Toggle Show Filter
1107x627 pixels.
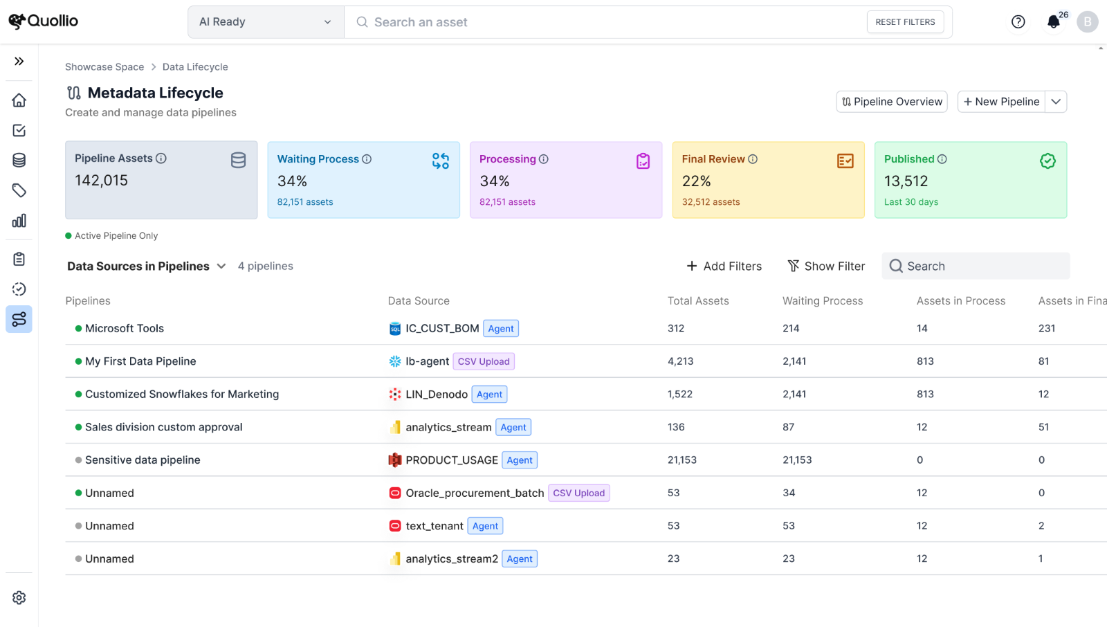(x=826, y=266)
